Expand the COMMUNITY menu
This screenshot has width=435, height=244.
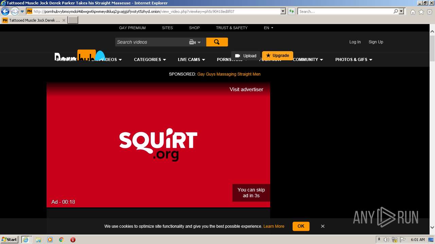click(x=308, y=60)
